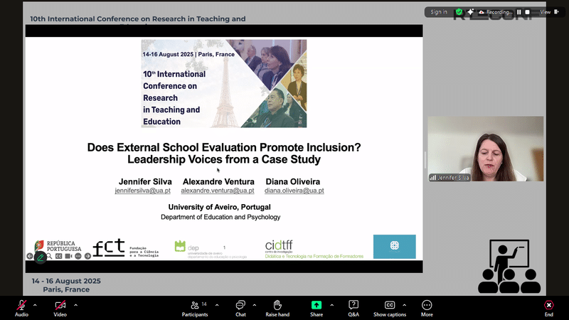Pause the recording

coord(520,12)
